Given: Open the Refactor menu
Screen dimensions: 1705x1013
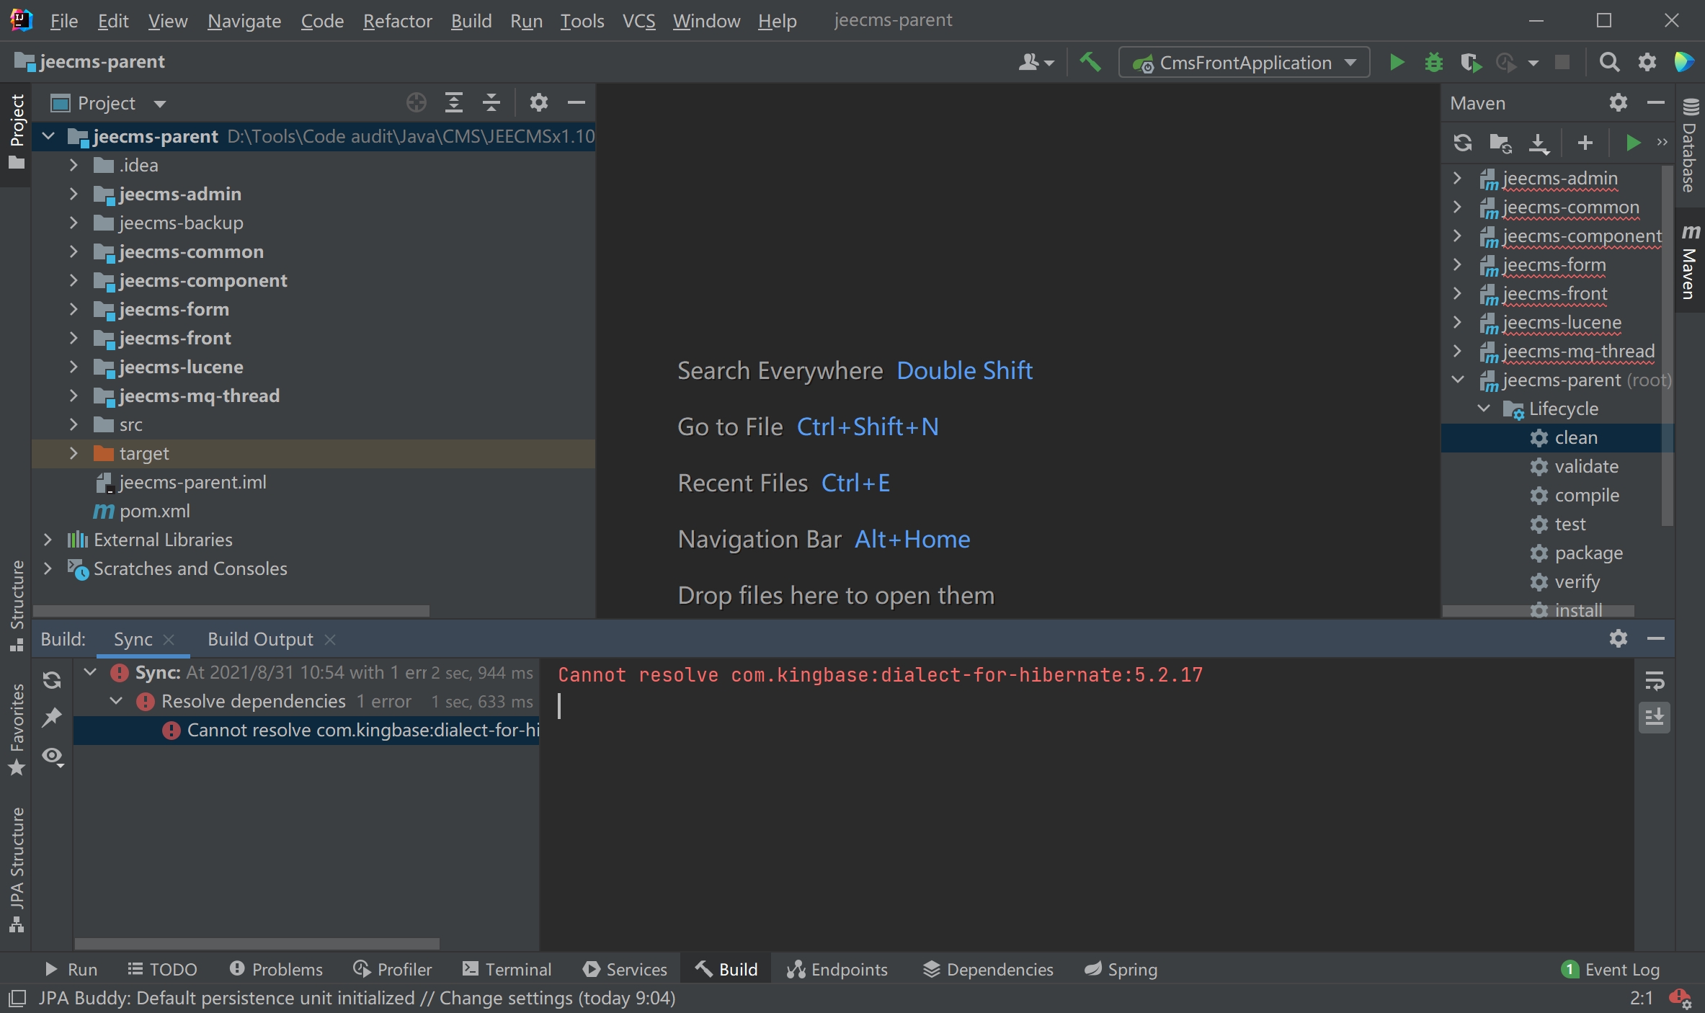Looking at the screenshot, I should pyautogui.click(x=397, y=21).
